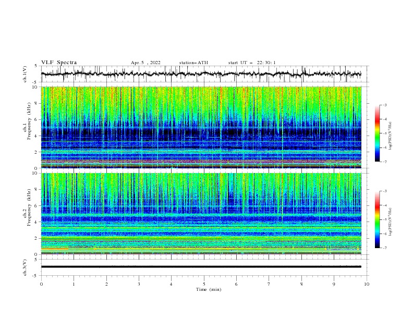
Task: Click the "Time (min)" x-axis title
Action: pyautogui.click(x=209, y=289)
